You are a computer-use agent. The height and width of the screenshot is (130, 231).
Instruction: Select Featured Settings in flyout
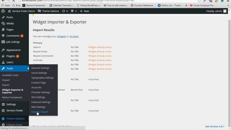click(x=41, y=102)
